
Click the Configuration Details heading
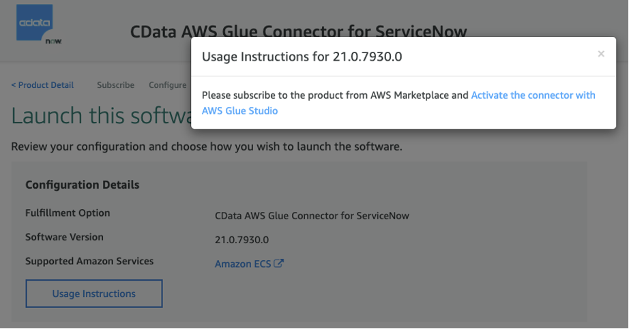click(82, 185)
